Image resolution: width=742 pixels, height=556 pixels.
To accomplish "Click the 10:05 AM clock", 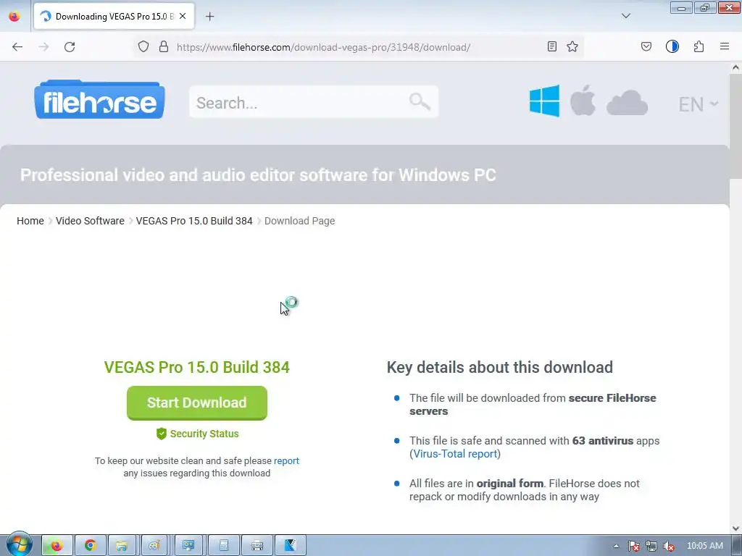I will (x=704, y=546).
